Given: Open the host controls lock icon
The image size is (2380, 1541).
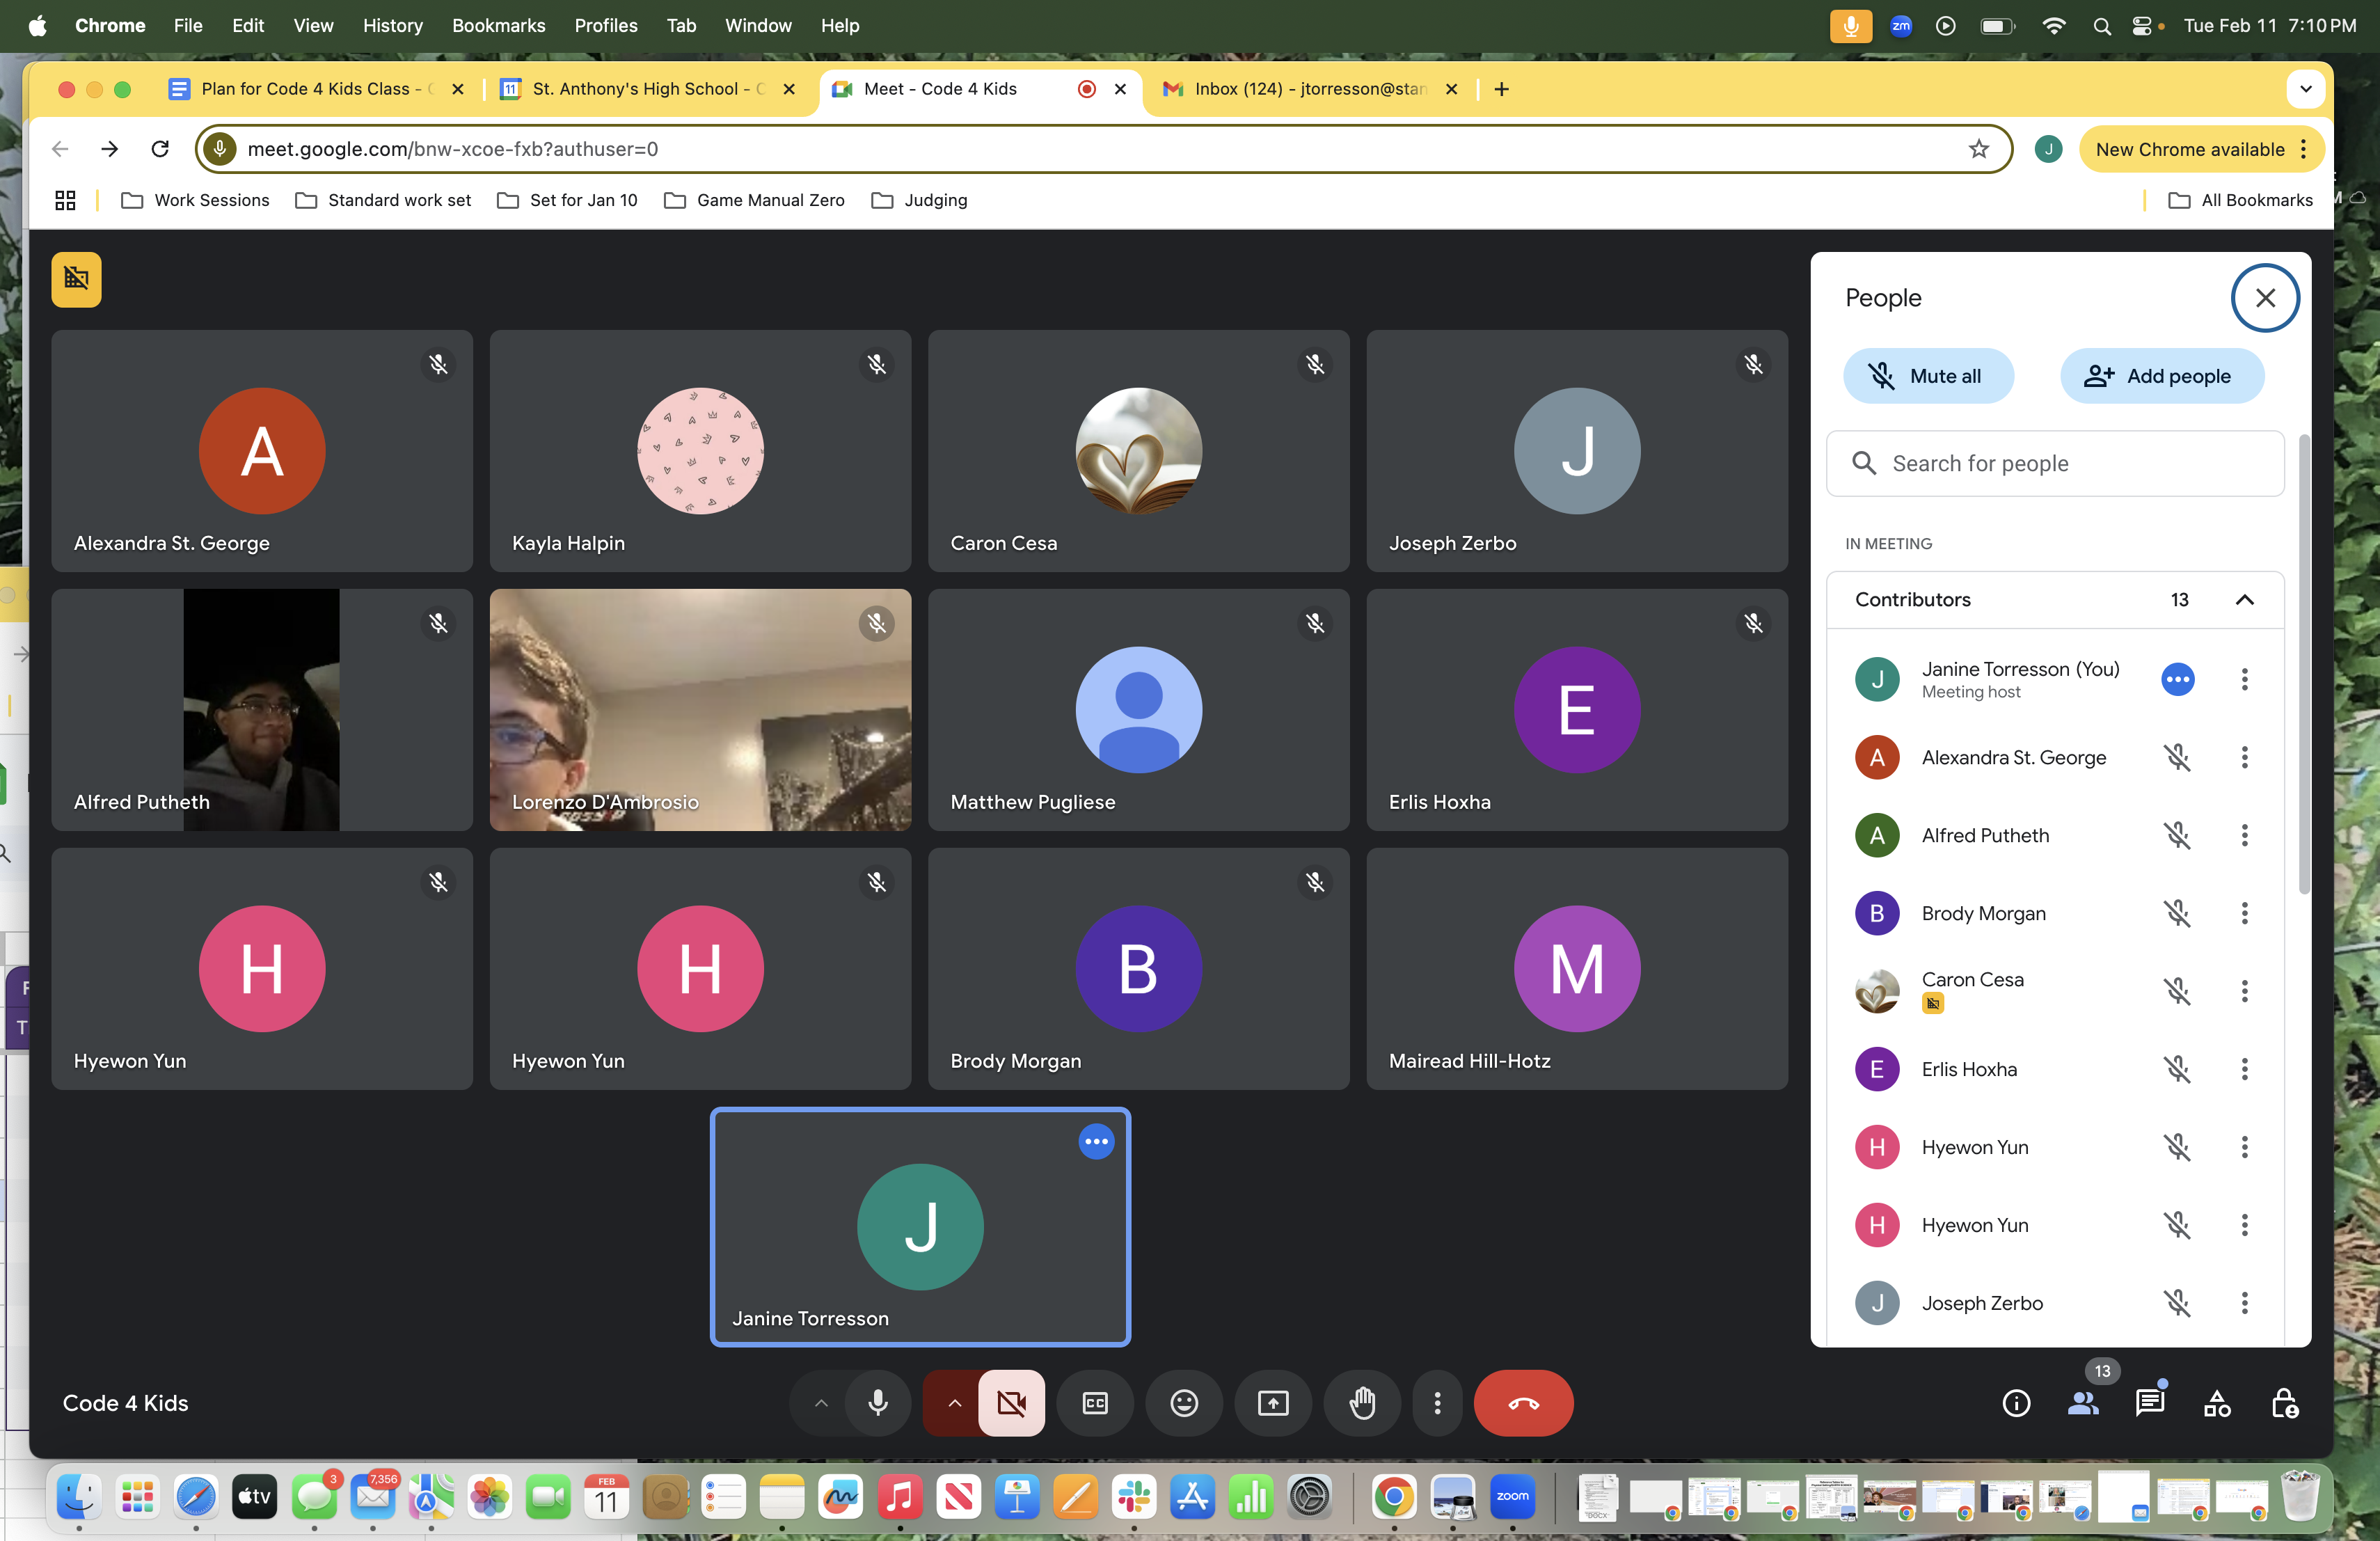Looking at the screenshot, I should (2284, 1403).
